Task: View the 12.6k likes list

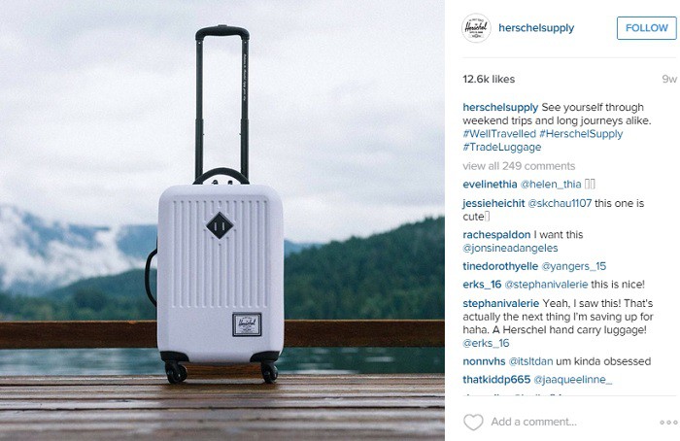Action: coord(489,80)
